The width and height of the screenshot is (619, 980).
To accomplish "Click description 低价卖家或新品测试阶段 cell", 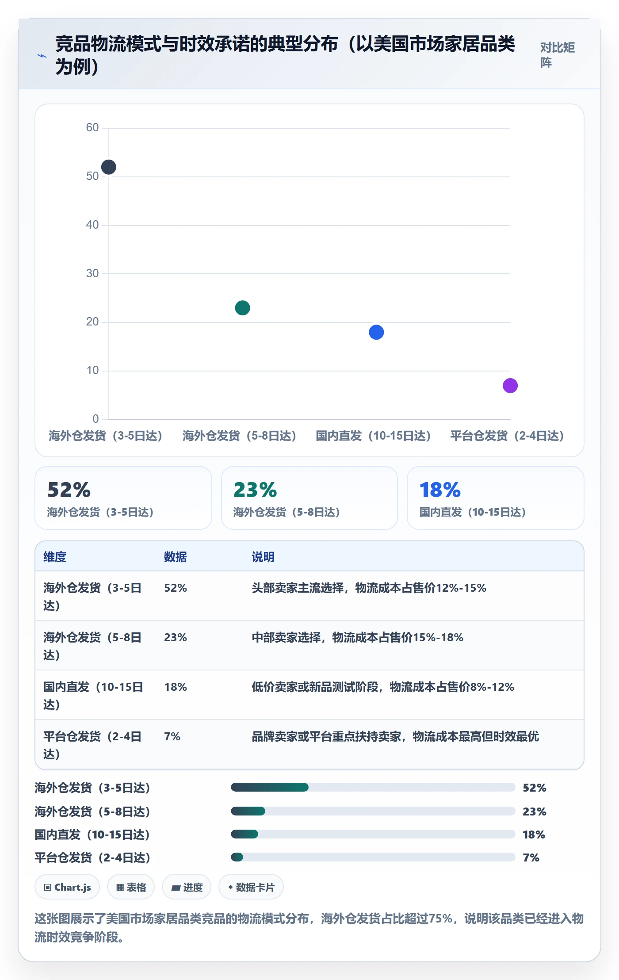I will pyautogui.click(x=383, y=687).
